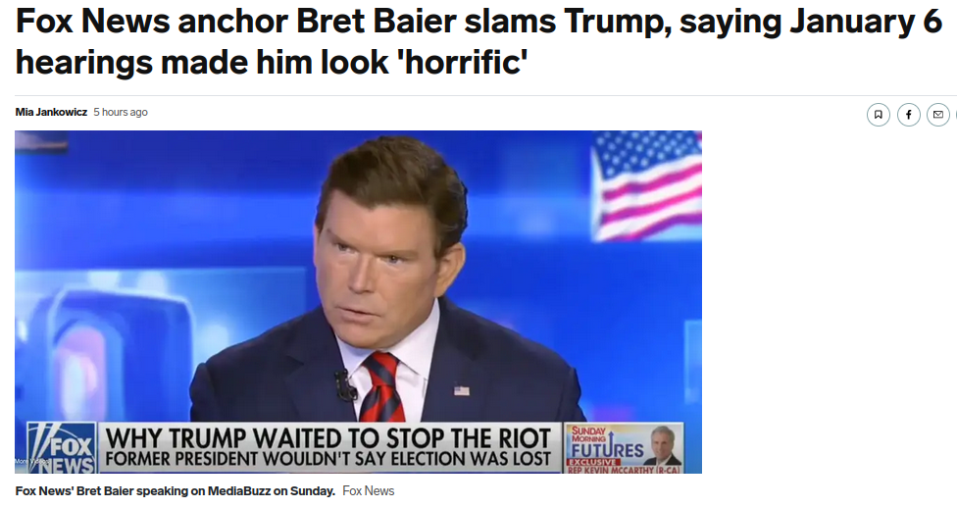The height and width of the screenshot is (508, 957).
Task: Click the 'Fox News' image credit
Action: [368, 491]
